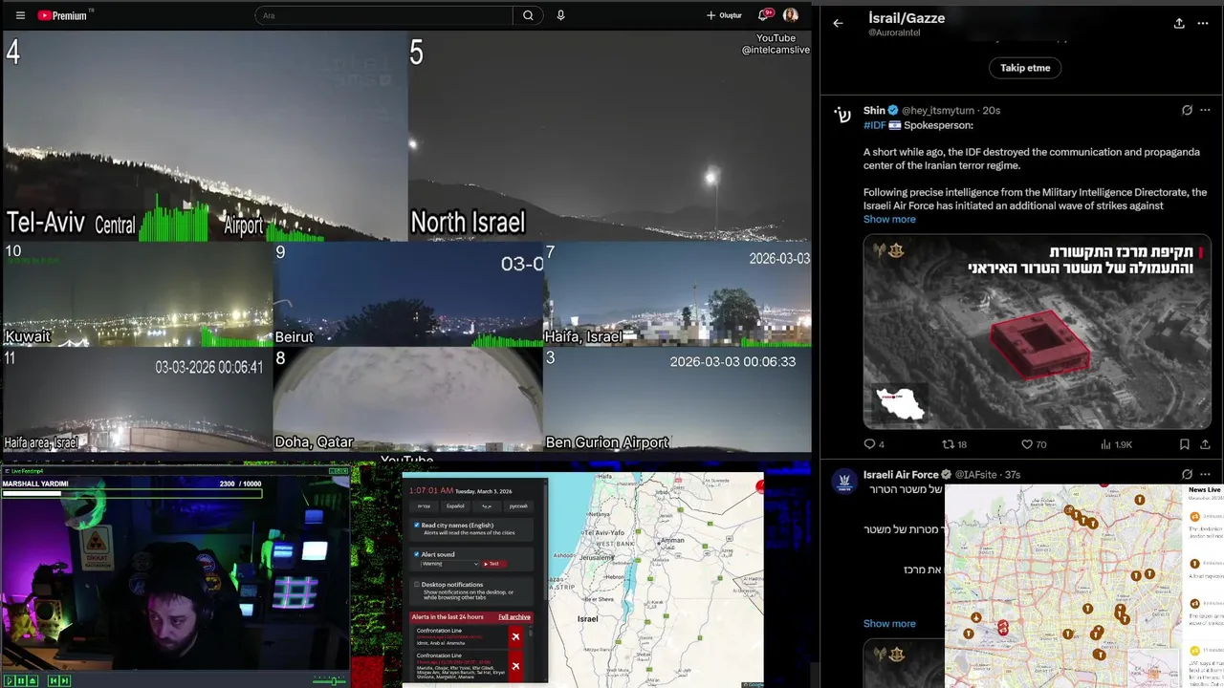Click the Ben Gurion Airport camera feed 3
1224x688 pixels.
677,399
